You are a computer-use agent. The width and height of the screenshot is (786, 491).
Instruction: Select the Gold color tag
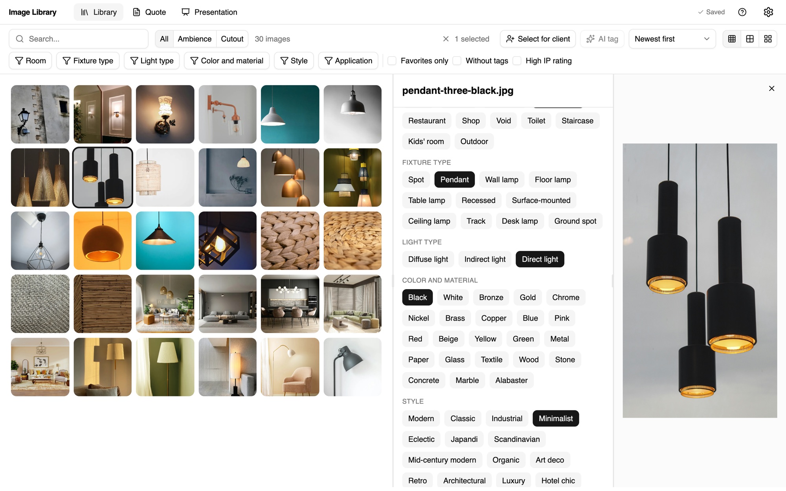coord(527,297)
